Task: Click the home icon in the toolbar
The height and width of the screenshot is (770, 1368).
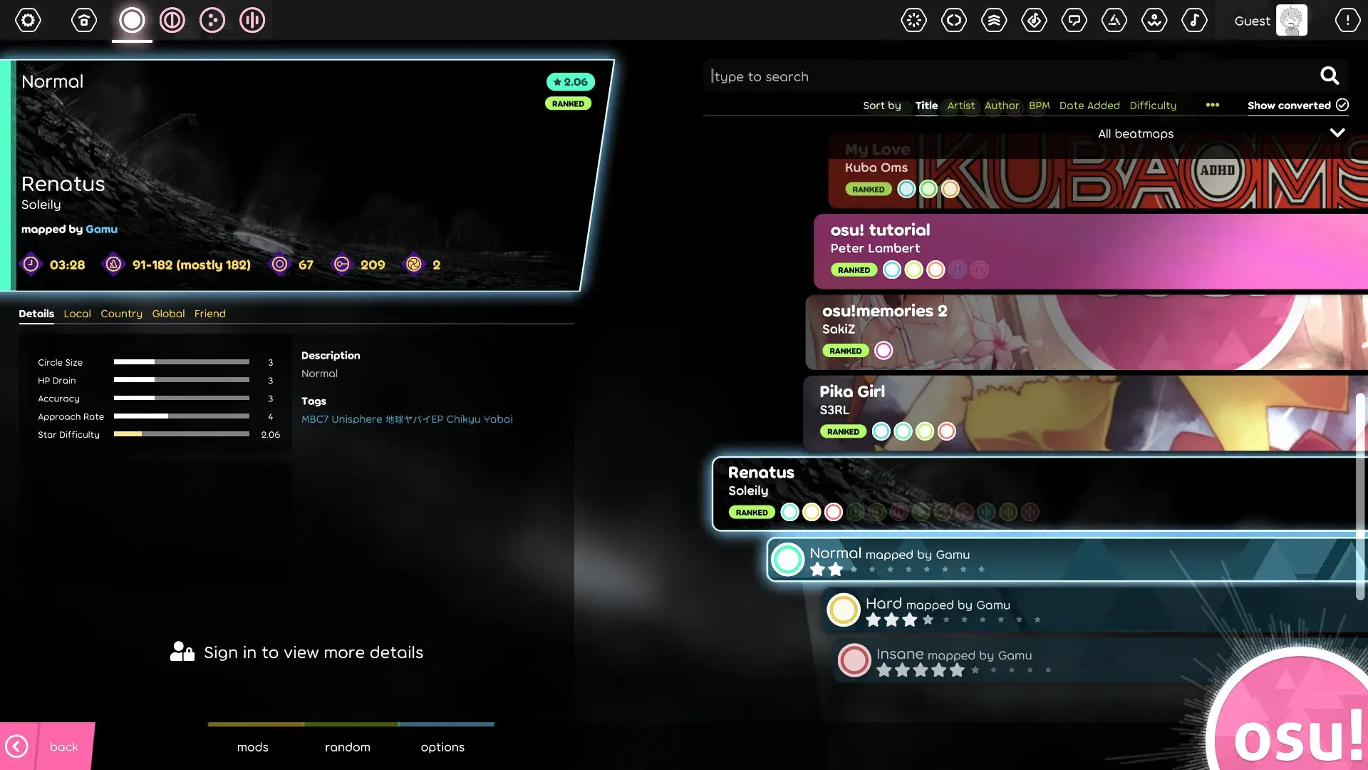Action: coord(84,20)
